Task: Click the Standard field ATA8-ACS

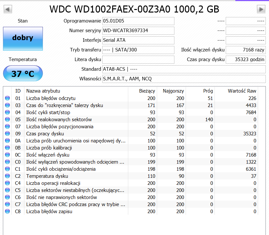Action: click(184, 69)
